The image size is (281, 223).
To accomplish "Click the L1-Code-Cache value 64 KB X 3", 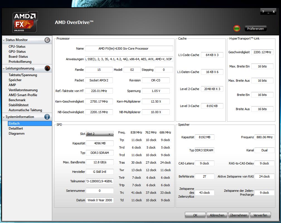I will click(212, 55).
